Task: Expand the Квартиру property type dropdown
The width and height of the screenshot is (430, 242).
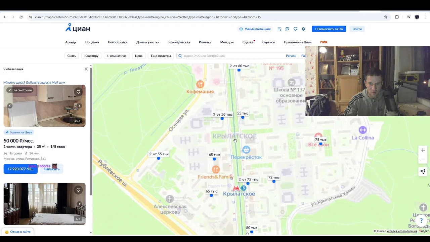Action: [x=91, y=56]
